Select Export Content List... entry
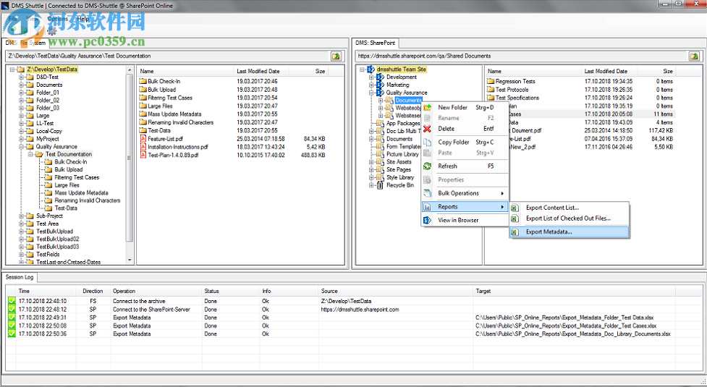This screenshot has width=707, height=387. click(569, 208)
